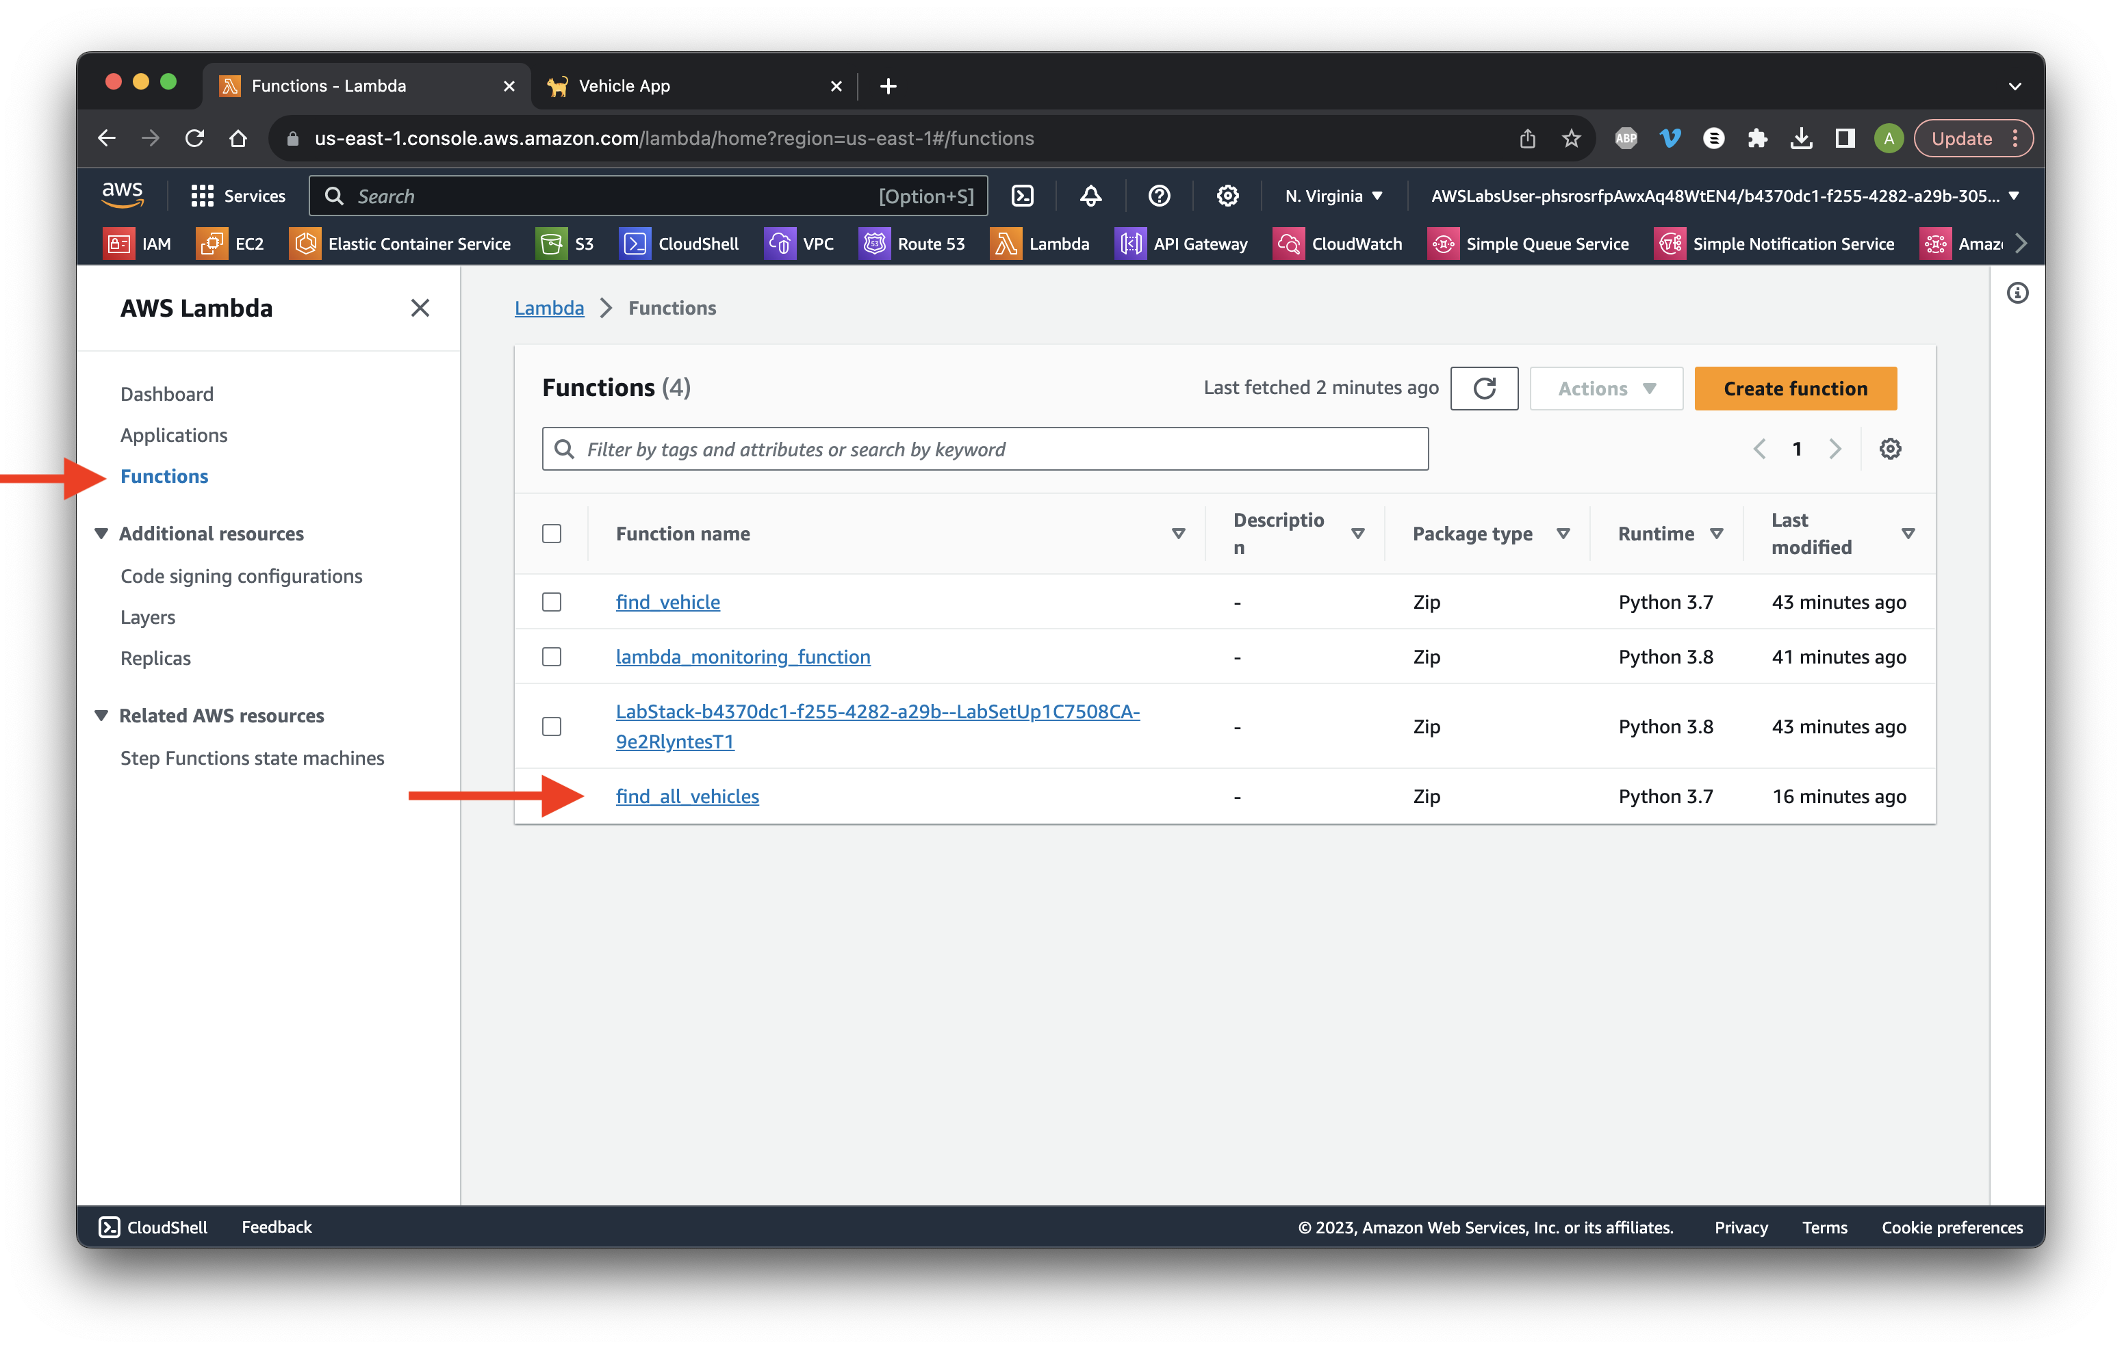The width and height of the screenshot is (2122, 1349).
Task: Close the AWS Lambda side navigation
Action: 420,309
